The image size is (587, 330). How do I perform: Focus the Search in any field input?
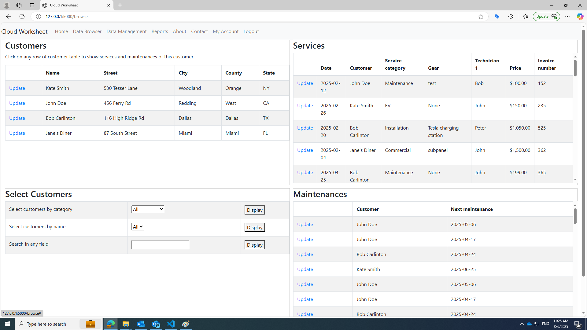[x=160, y=245]
